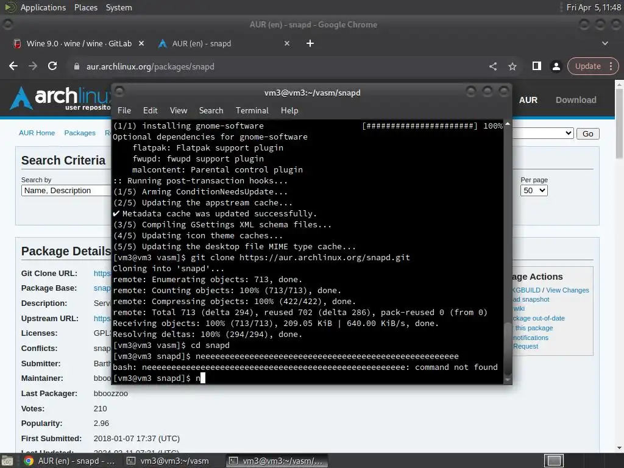Click terminal window menu icon in titlebar
The width and height of the screenshot is (624, 468).
pos(119,92)
